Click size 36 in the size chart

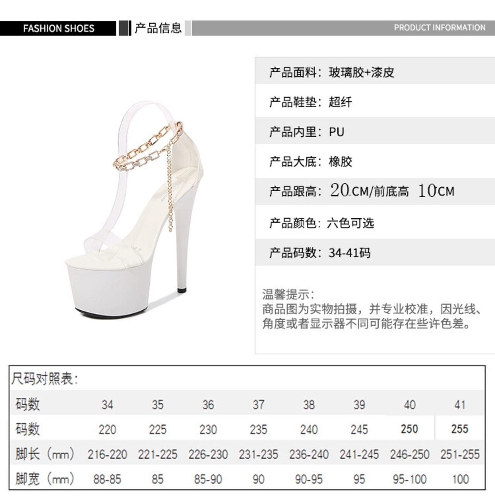tap(208, 405)
